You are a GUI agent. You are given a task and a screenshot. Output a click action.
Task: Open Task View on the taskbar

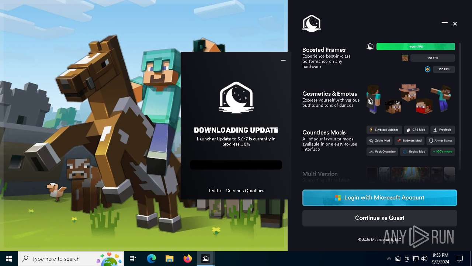(133, 259)
